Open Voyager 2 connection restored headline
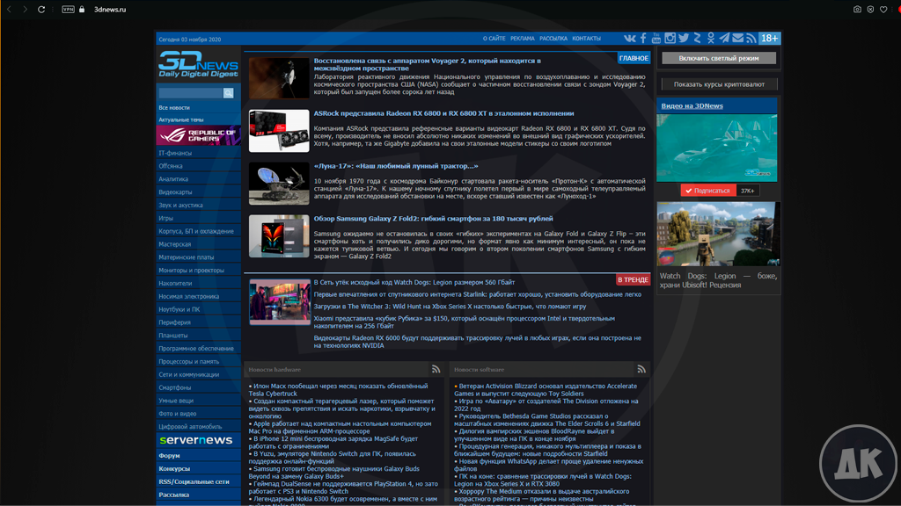The width and height of the screenshot is (901, 506). tap(427, 64)
